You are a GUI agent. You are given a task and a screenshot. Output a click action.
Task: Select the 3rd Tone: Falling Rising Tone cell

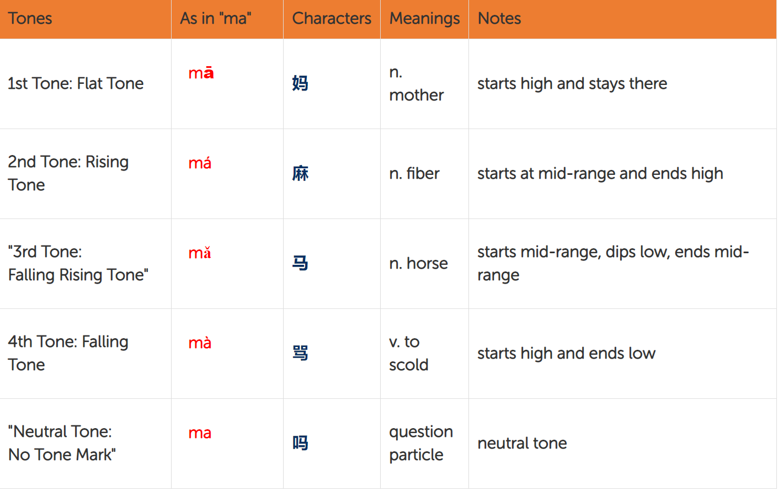77,263
